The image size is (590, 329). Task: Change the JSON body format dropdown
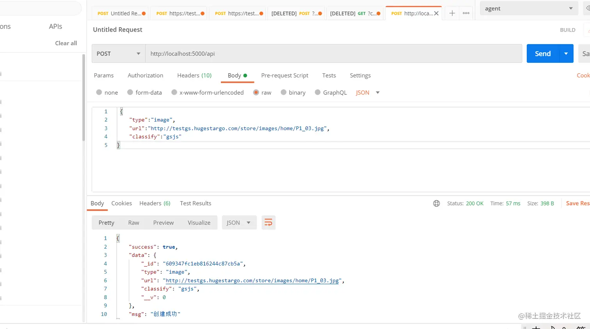(368, 92)
